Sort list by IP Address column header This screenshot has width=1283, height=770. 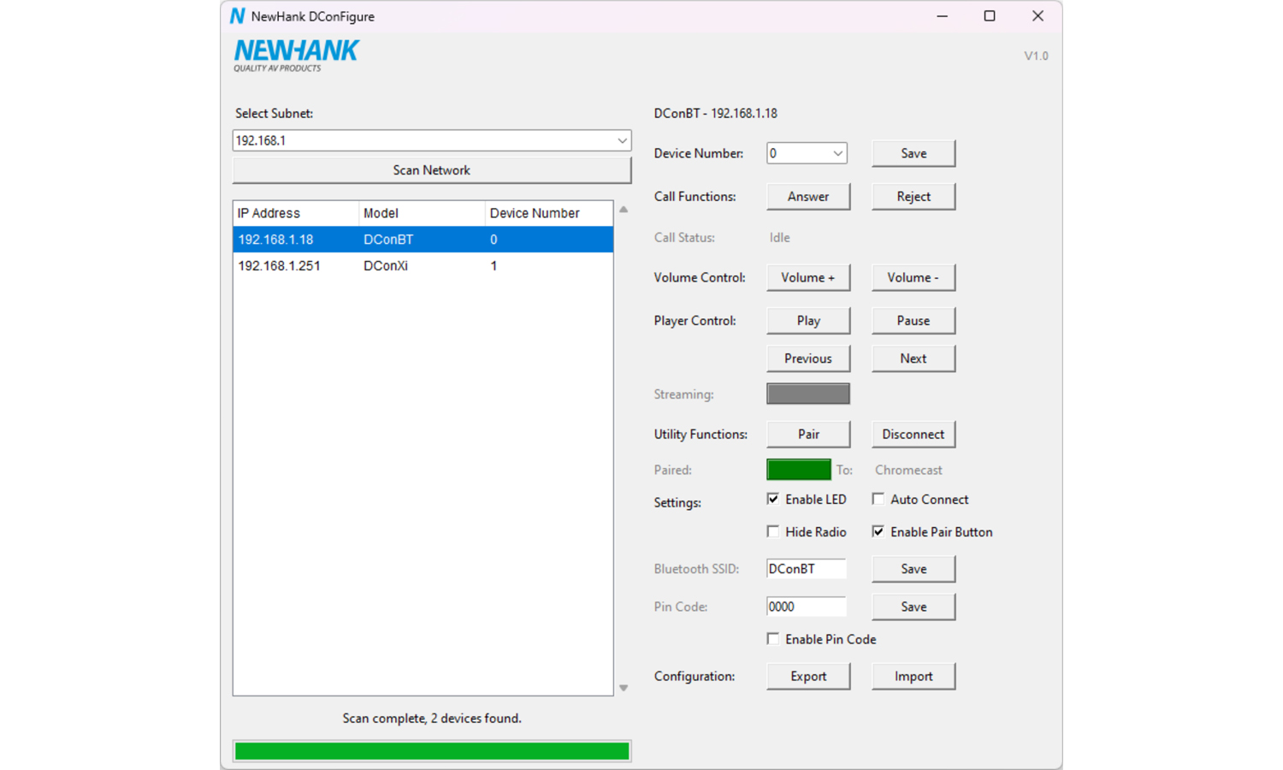click(295, 213)
